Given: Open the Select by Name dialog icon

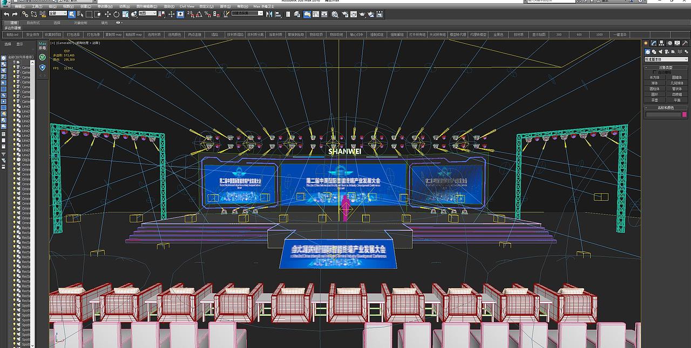Looking at the screenshot, I should (80, 14).
